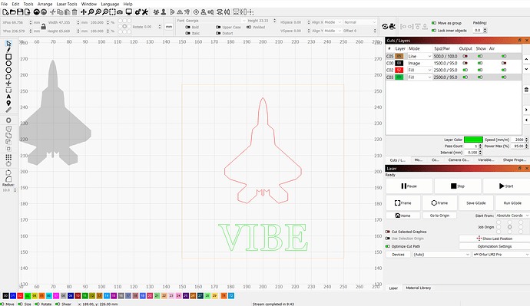Screen dimensions: 530x306
Task: Select the Position marker tool
Action: coord(8,104)
